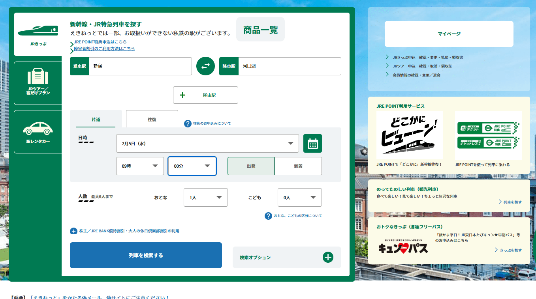The image size is (536, 299).
Task: Open the calendar date picker icon
Action: pyautogui.click(x=312, y=144)
